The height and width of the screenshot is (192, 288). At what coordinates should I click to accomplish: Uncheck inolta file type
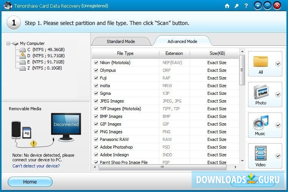coord(96,86)
